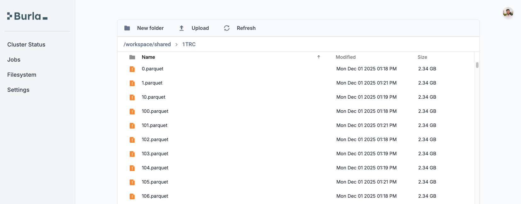
Task: Click the 100.parquet file icon
Action: point(132,112)
